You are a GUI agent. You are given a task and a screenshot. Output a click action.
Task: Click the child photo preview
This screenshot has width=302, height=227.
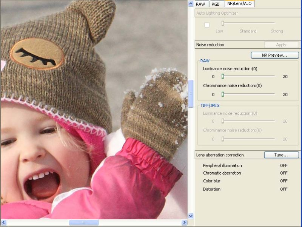pyautogui.click(x=94, y=110)
